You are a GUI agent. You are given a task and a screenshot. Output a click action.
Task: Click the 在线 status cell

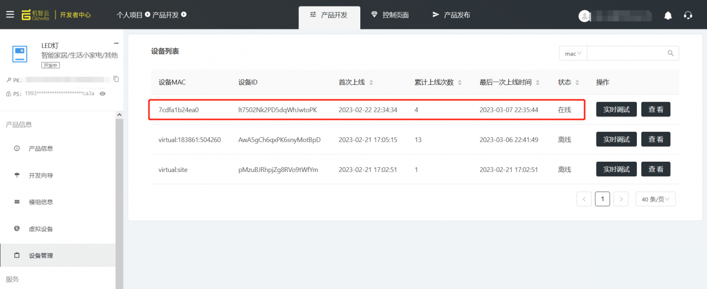point(564,109)
